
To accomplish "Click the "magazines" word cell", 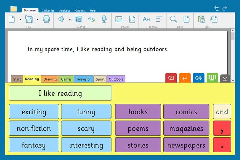I will (x=186, y=128).
